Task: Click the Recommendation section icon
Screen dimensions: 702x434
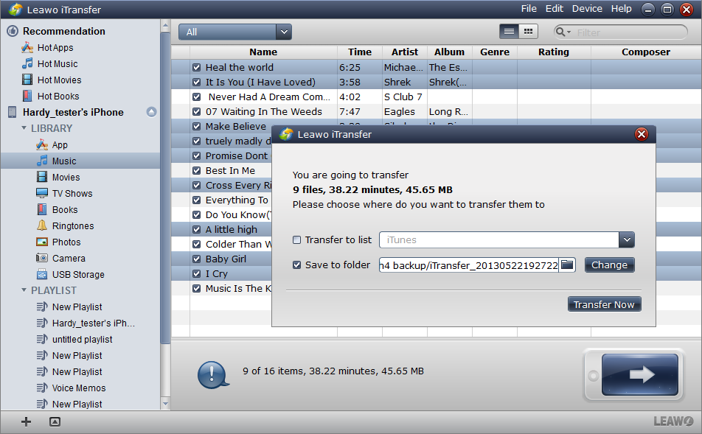Action: coord(13,31)
